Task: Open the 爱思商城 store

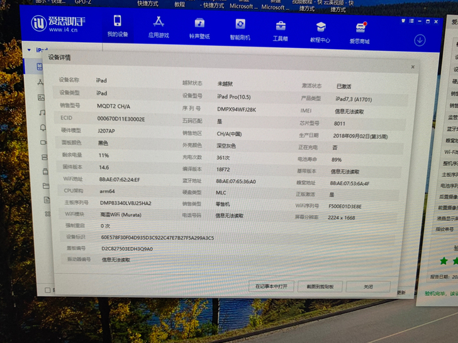Action: pyautogui.click(x=360, y=33)
